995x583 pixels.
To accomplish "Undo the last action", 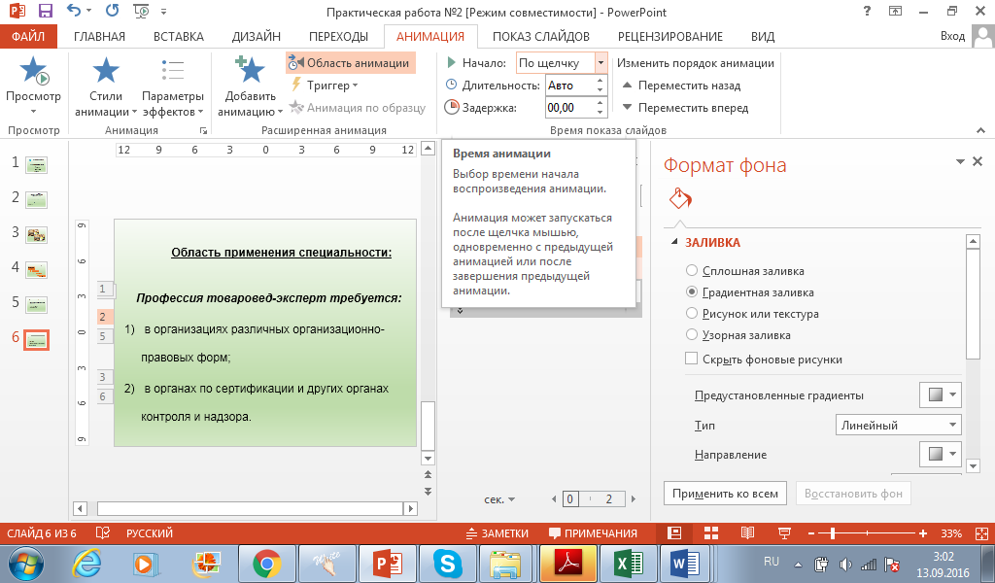I will click(74, 11).
